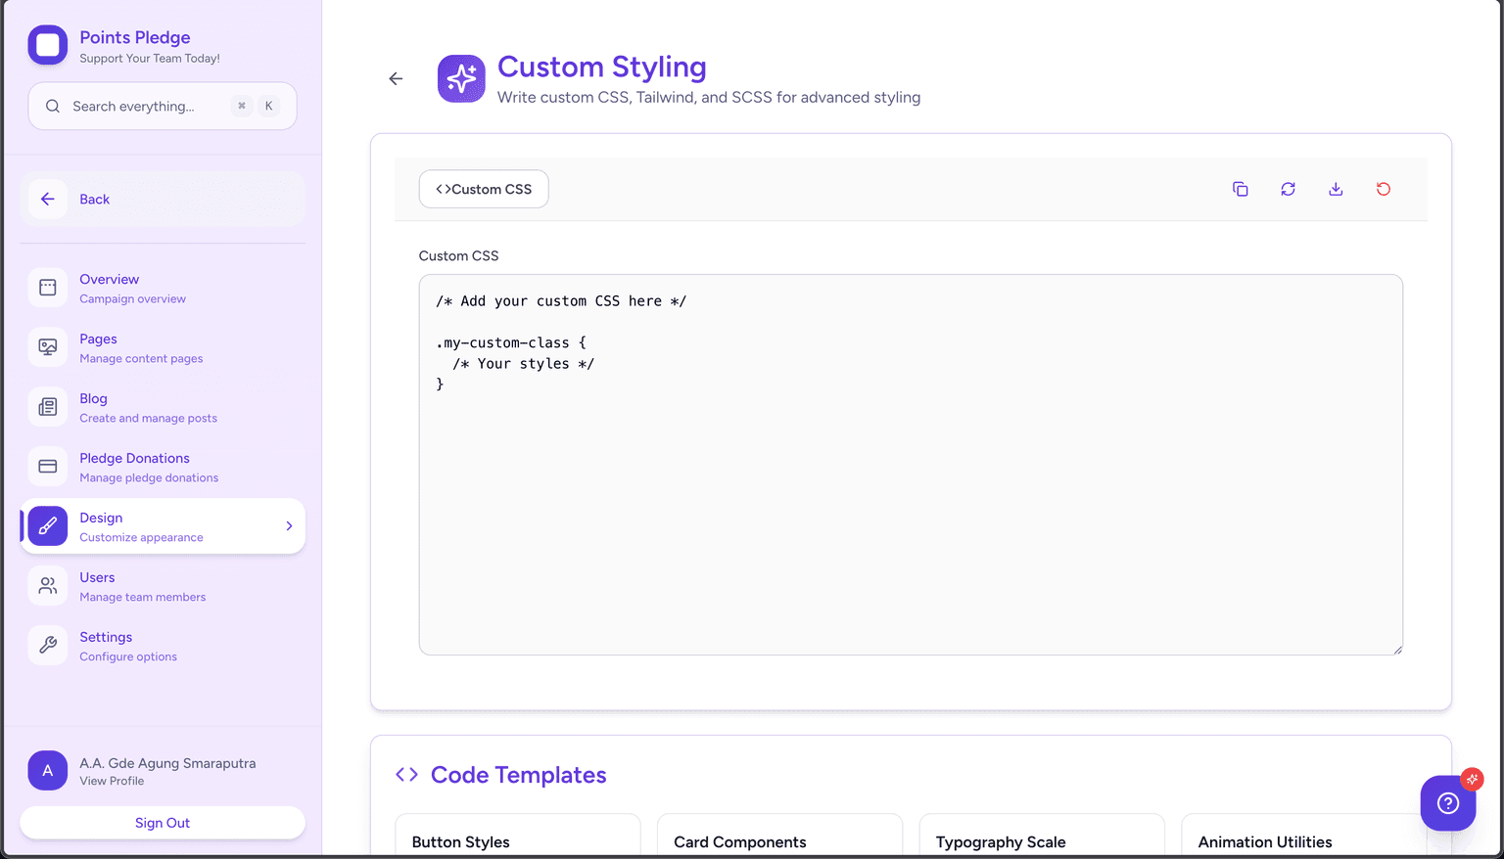This screenshot has width=1504, height=859.
Task: Click the download CSS icon
Action: point(1336,189)
